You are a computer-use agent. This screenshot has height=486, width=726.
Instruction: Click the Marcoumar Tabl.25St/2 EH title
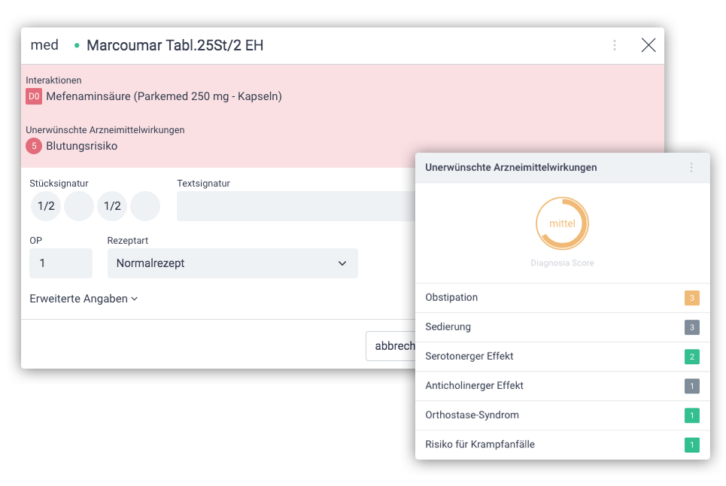coord(175,45)
